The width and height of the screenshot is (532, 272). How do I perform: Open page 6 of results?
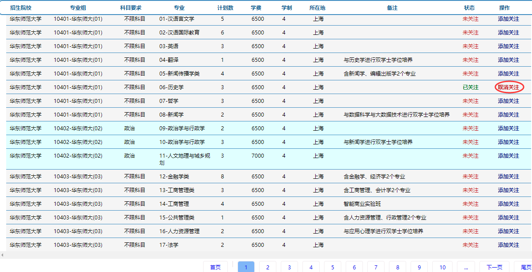pyautogui.click(x=354, y=267)
